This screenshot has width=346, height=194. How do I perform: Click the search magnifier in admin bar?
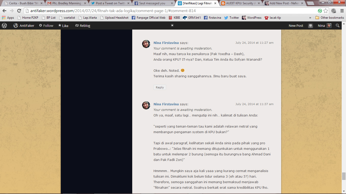click(338, 26)
